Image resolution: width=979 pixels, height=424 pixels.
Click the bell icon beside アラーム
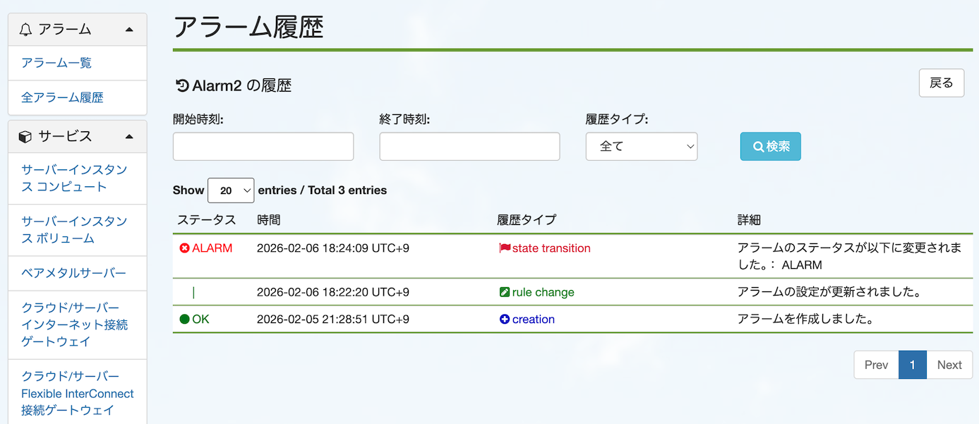click(x=26, y=30)
